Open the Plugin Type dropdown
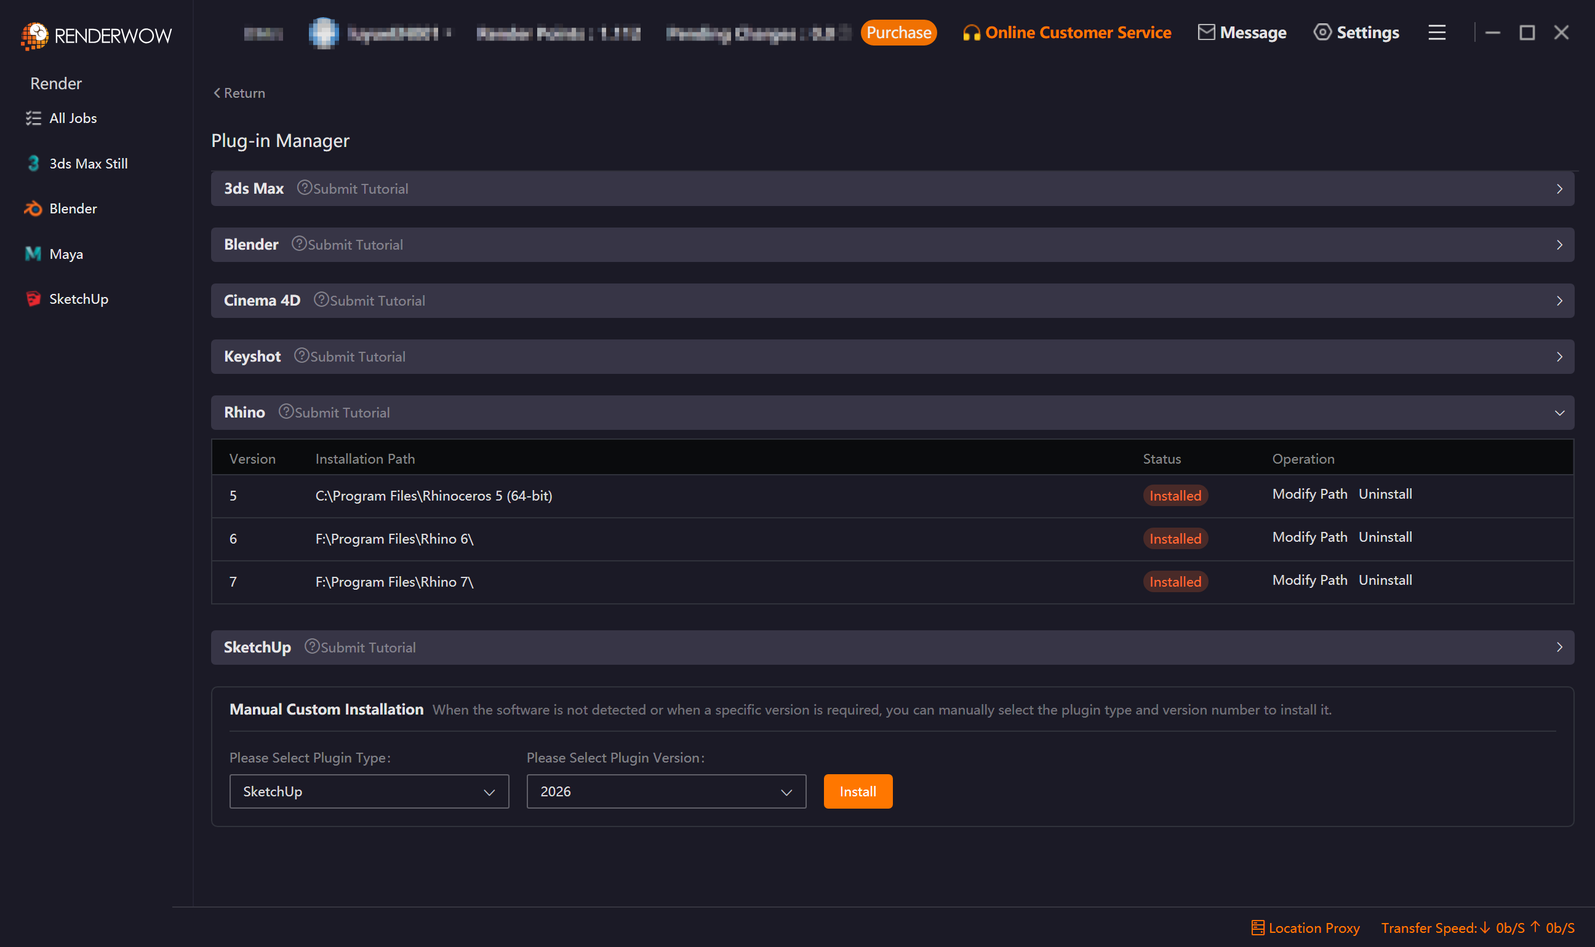The width and height of the screenshot is (1595, 947). point(369,791)
